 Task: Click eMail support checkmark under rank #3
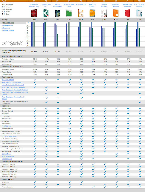pyautogui.click(x=58, y=184)
